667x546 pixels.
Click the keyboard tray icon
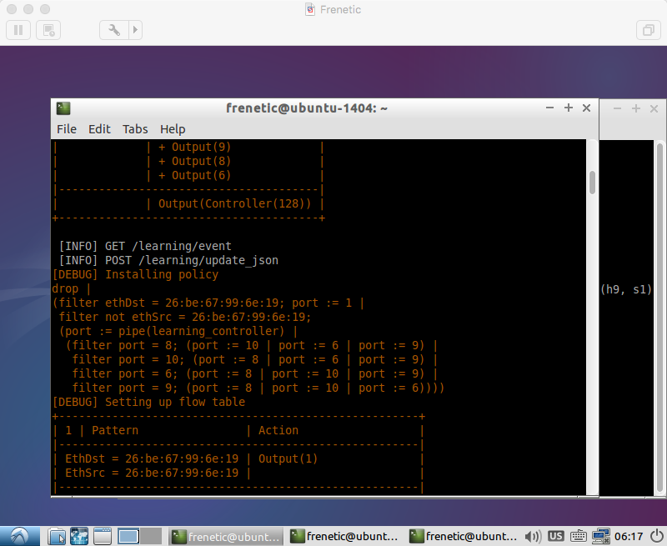(x=578, y=537)
